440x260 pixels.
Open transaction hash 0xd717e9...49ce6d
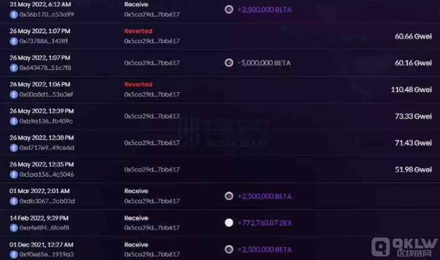(47, 148)
